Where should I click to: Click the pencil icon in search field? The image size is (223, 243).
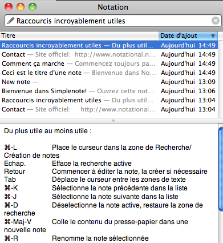11,21
